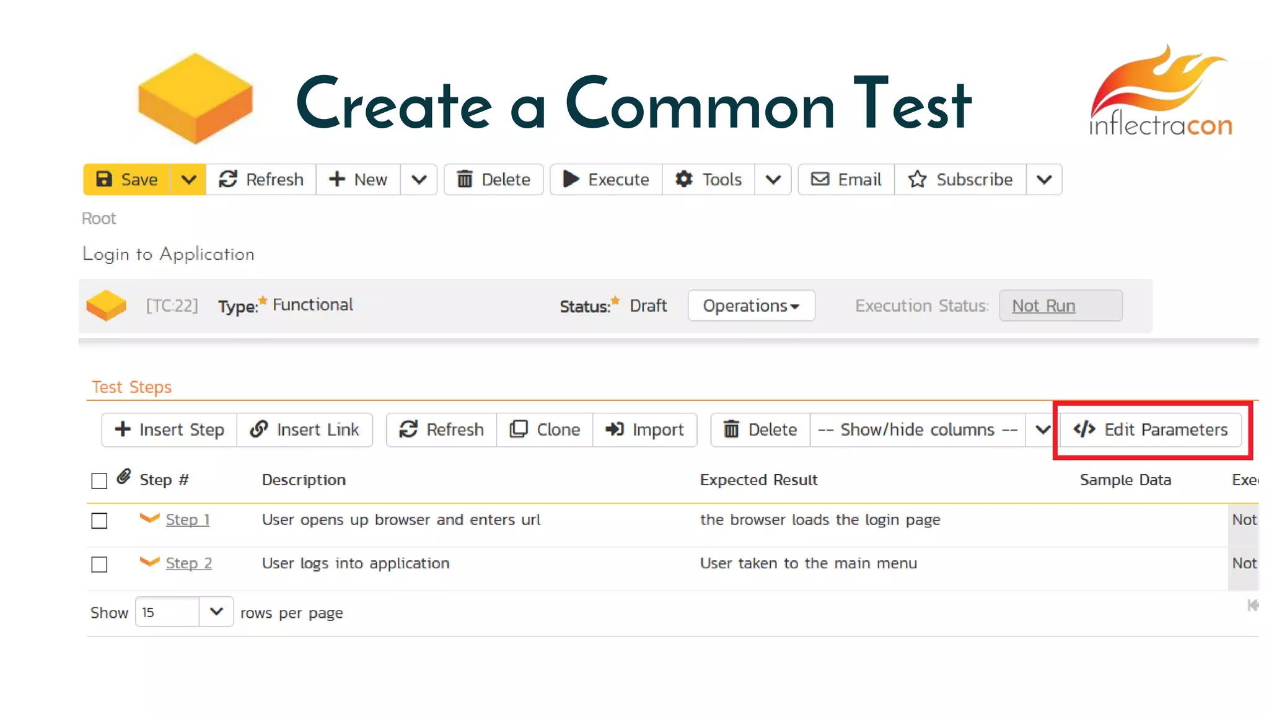Screen dimensions: 1269x714
Task: Click the Sample Data column header
Action: (x=1125, y=480)
